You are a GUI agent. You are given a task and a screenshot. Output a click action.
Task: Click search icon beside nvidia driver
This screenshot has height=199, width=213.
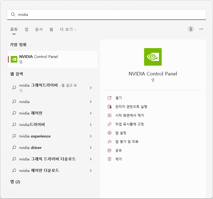14,148
